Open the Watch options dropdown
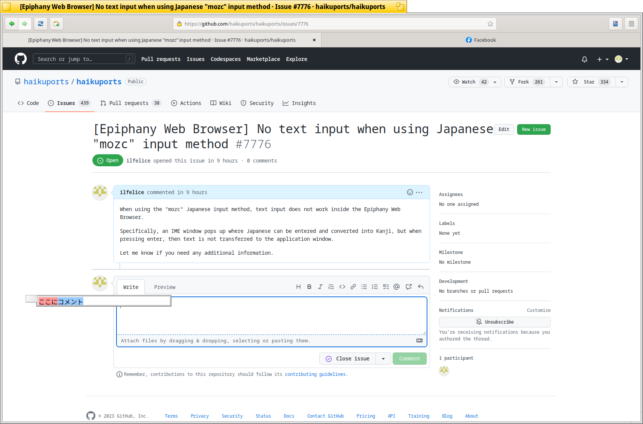Viewport: 643px width, 424px height. point(495,82)
